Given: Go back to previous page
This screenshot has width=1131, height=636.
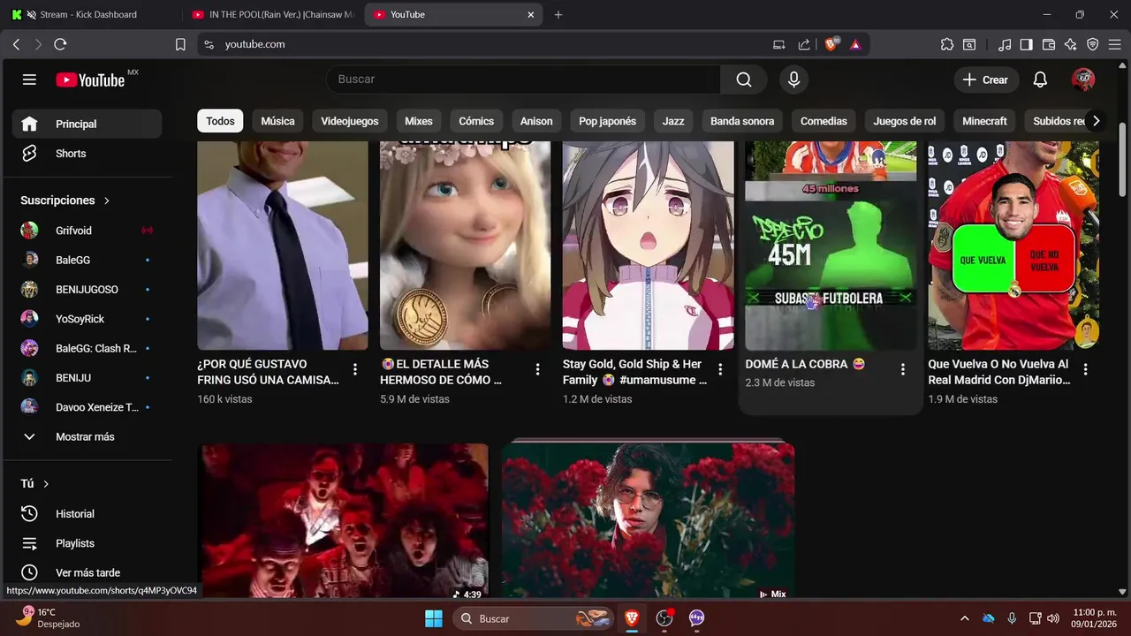Looking at the screenshot, I should point(16,44).
